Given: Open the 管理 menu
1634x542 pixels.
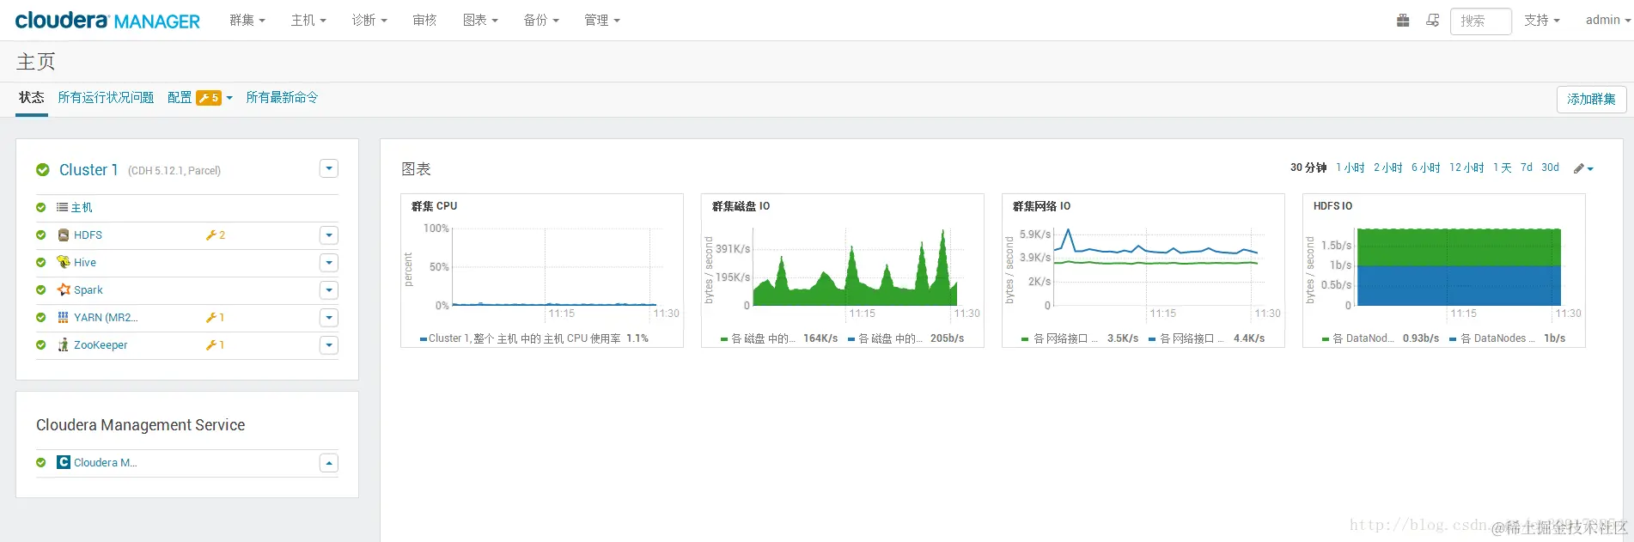Looking at the screenshot, I should click(602, 20).
